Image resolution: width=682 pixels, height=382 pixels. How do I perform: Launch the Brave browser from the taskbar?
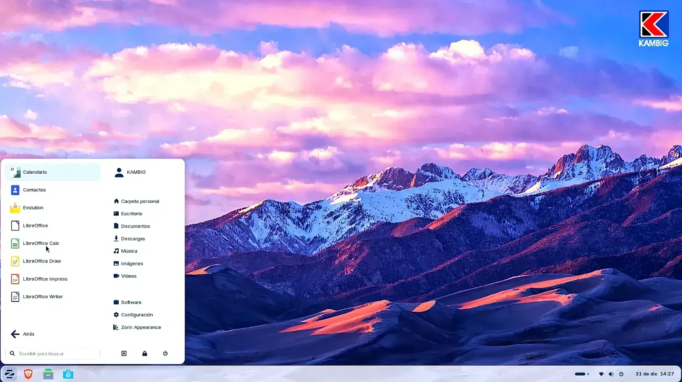(x=28, y=374)
